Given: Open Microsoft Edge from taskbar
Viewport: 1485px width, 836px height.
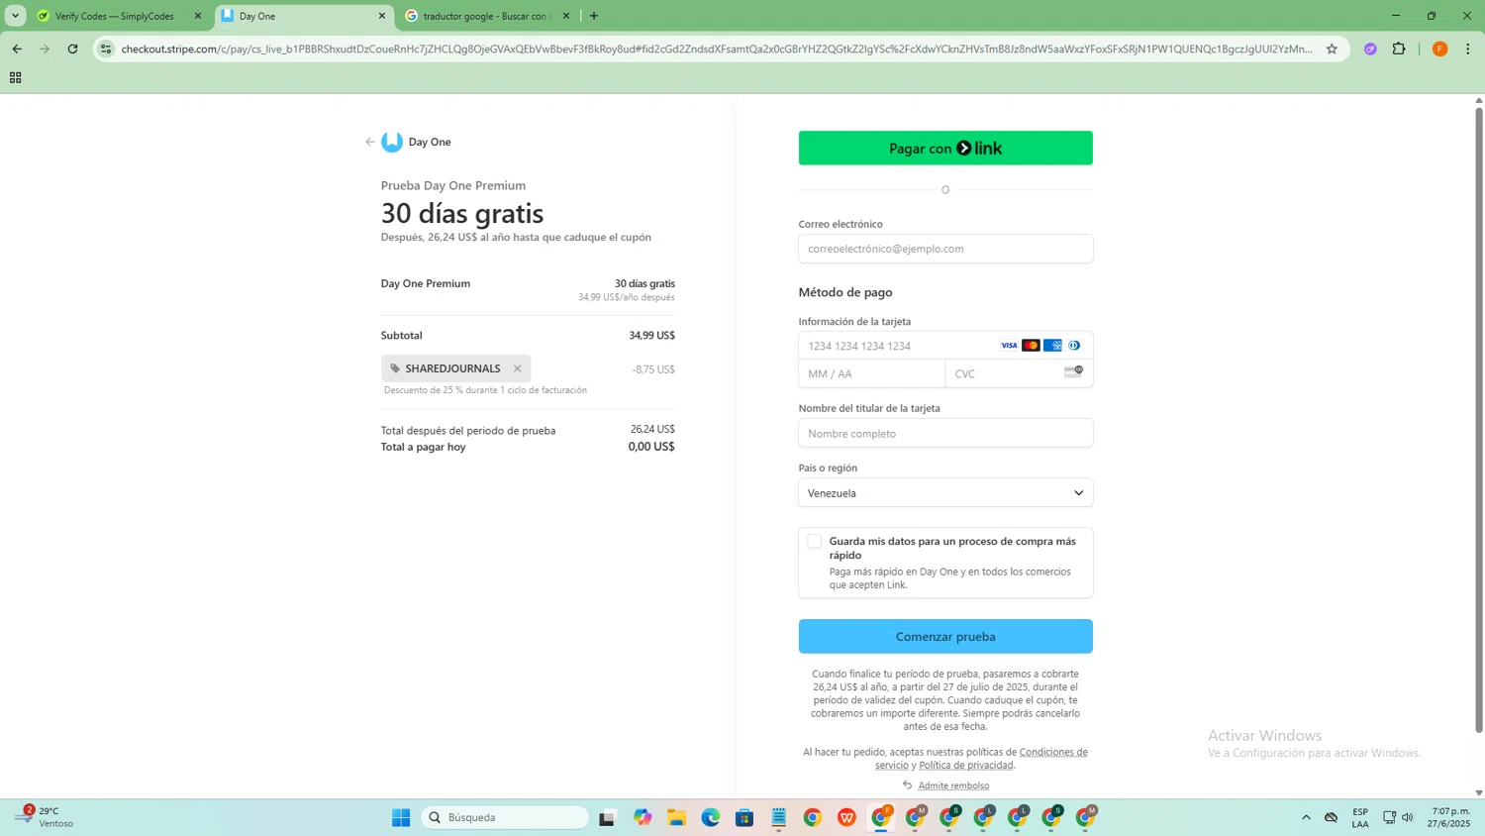Looking at the screenshot, I should coord(711,817).
